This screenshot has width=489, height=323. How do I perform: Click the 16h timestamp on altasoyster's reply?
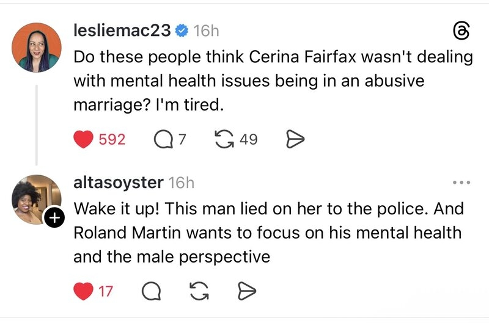(x=181, y=182)
